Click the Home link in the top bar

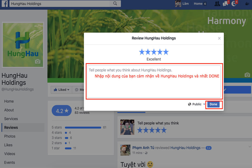[198, 4]
